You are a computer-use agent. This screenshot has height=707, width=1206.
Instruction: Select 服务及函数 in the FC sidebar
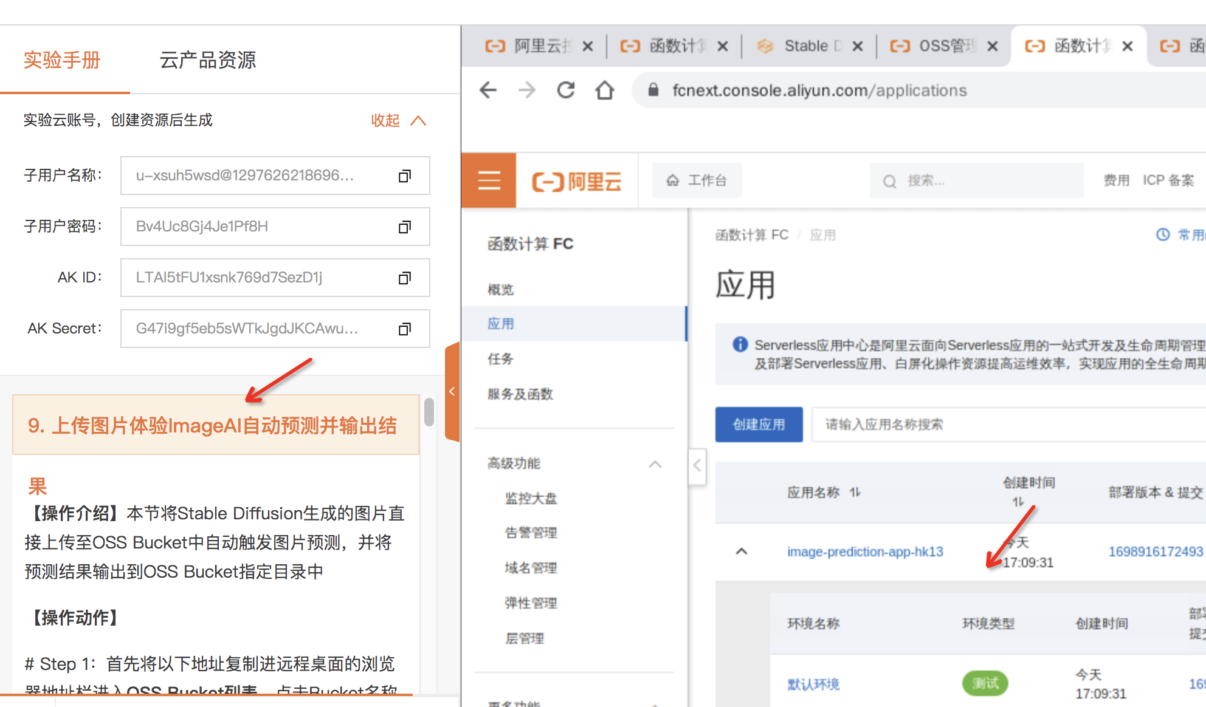tap(520, 394)
